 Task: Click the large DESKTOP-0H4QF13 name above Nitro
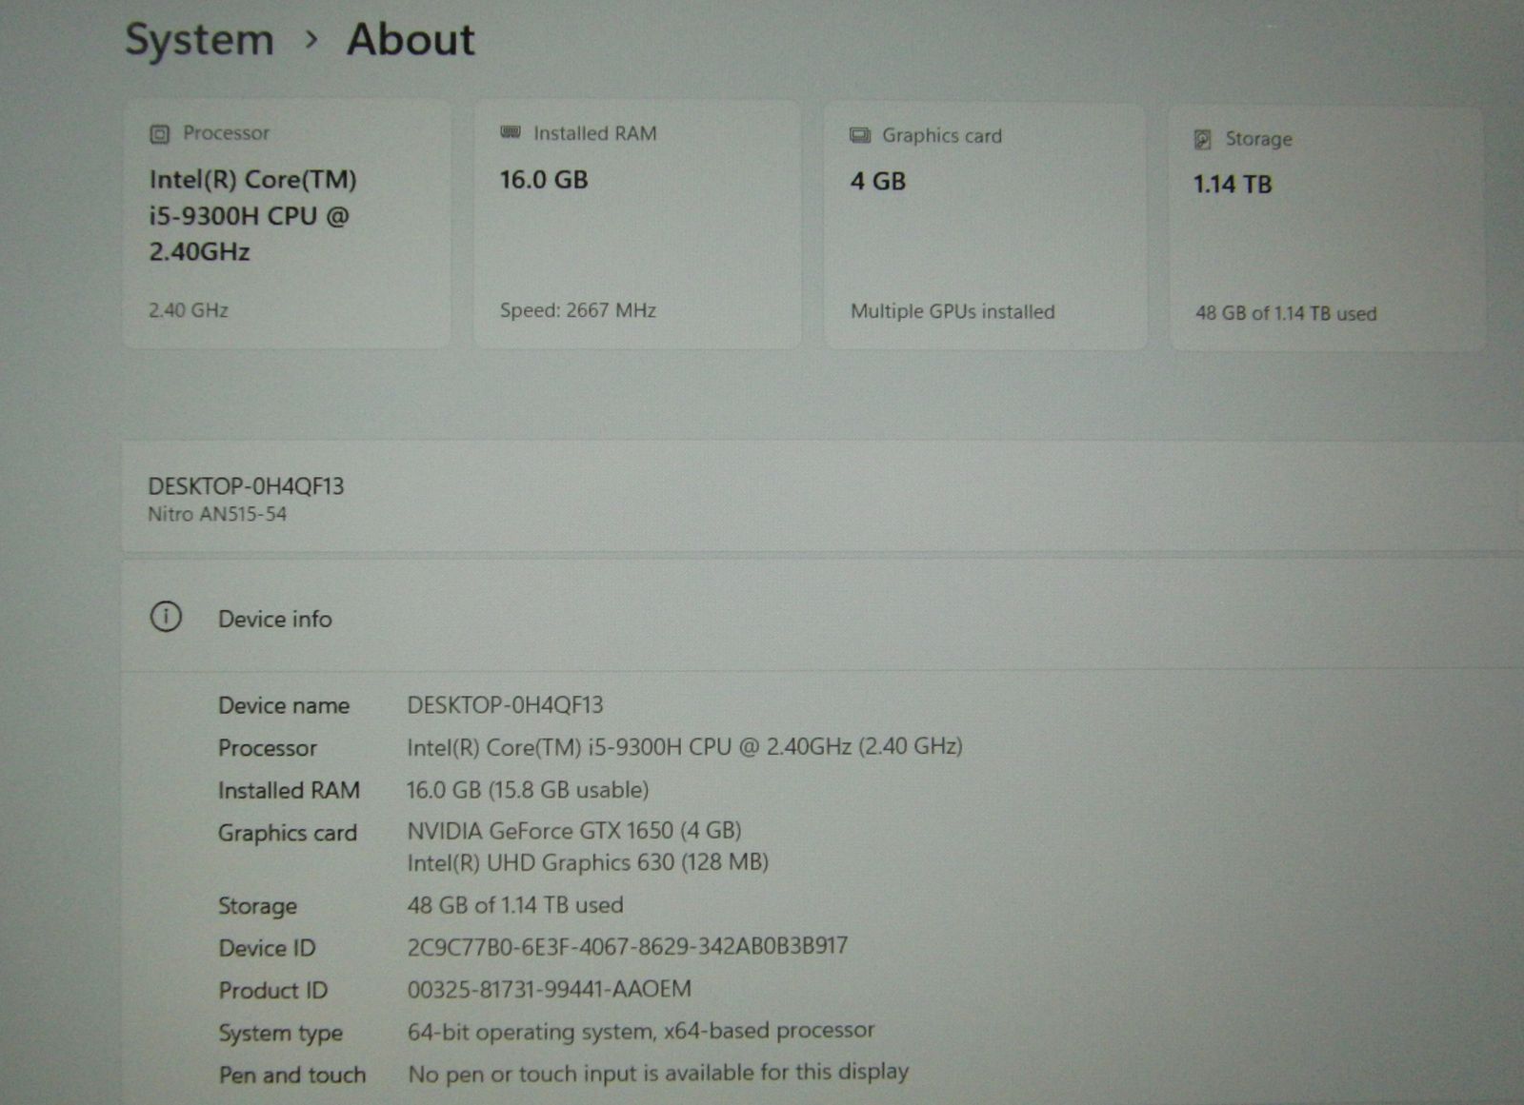pyautogui.click(x=246, y=486)
